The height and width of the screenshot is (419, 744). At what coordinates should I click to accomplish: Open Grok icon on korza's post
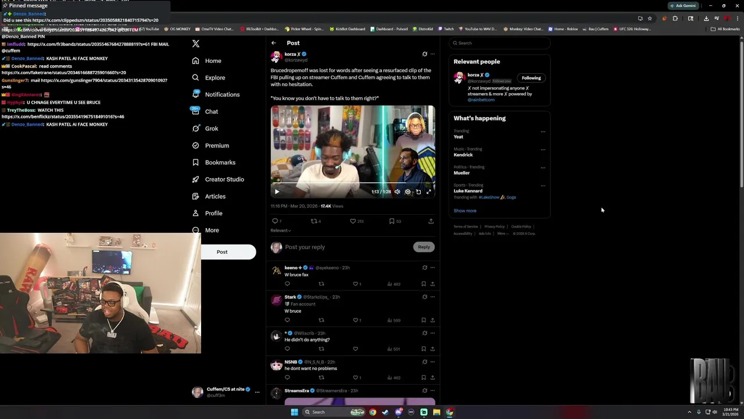[424, 54]
